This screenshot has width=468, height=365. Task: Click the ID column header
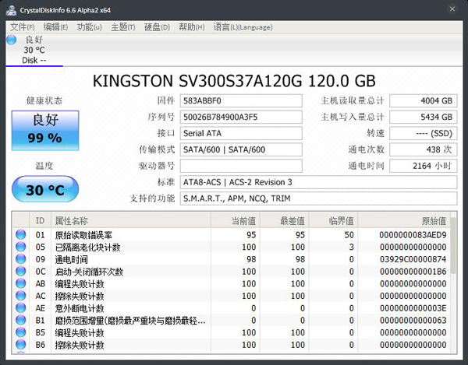(41, 220)
